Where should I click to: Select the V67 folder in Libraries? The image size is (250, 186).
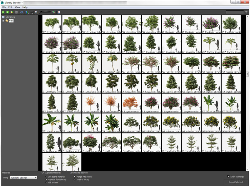point(11,21)
